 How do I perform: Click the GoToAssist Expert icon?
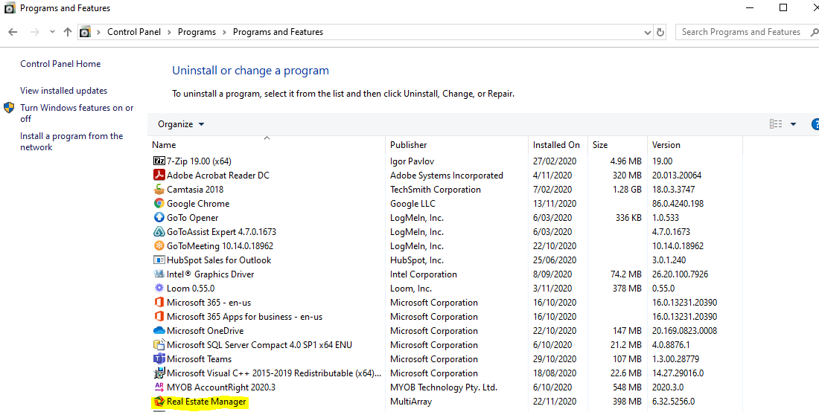click(x=159, y=231)
